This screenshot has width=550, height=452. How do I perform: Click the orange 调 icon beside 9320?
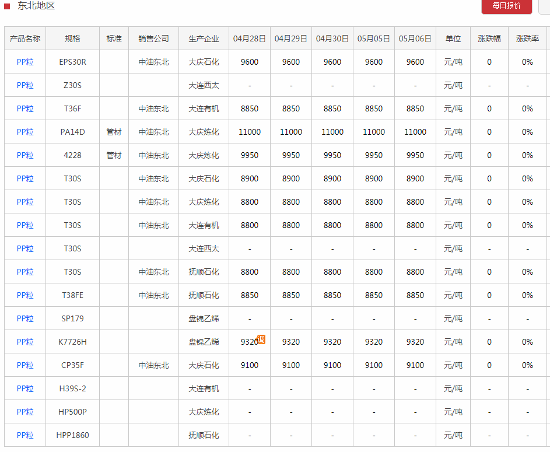click(262, 339)
